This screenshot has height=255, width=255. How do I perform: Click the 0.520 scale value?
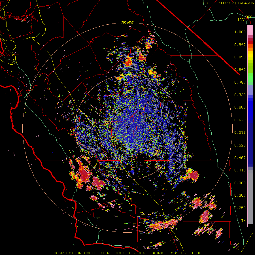point(240,145)
